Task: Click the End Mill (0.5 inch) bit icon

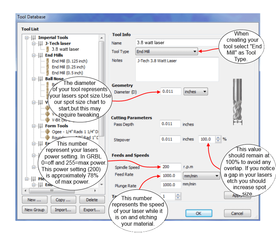Action: 48,73
